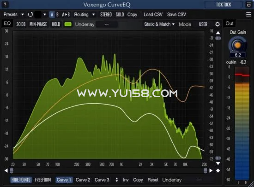This screenshot has width=254, height=187.
Task: Click Save CSV
Action: point(176,15)
